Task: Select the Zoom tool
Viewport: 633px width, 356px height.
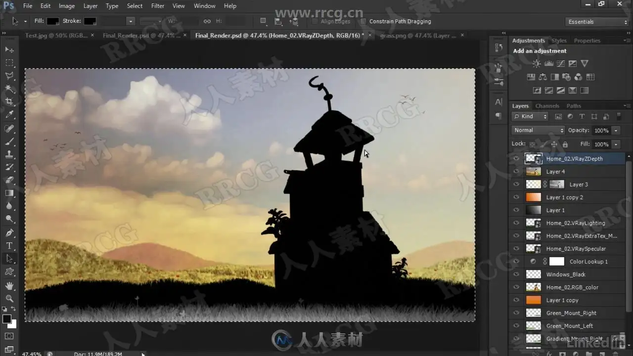Action: (x=9, y=298)
